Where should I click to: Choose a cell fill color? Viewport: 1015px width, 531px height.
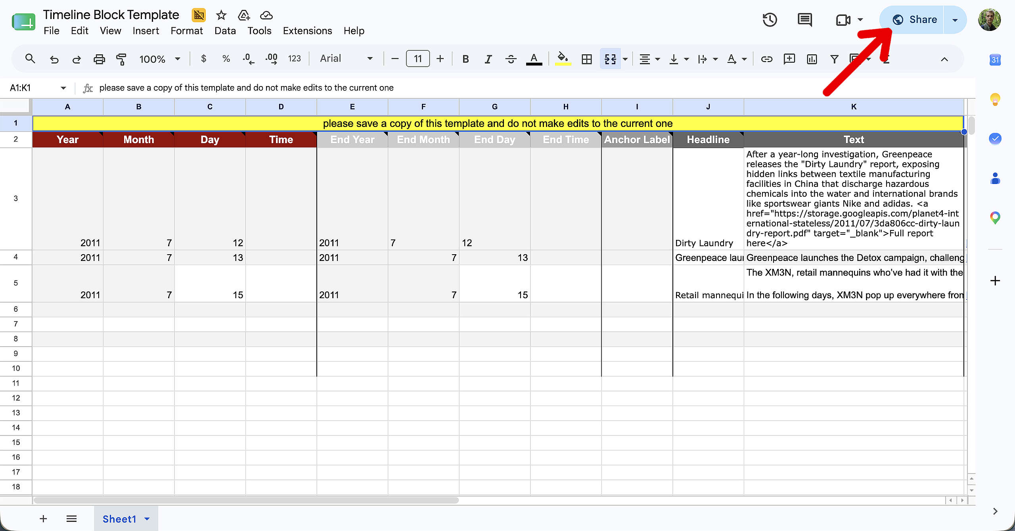pyautogui.click(x=563, y=59)
